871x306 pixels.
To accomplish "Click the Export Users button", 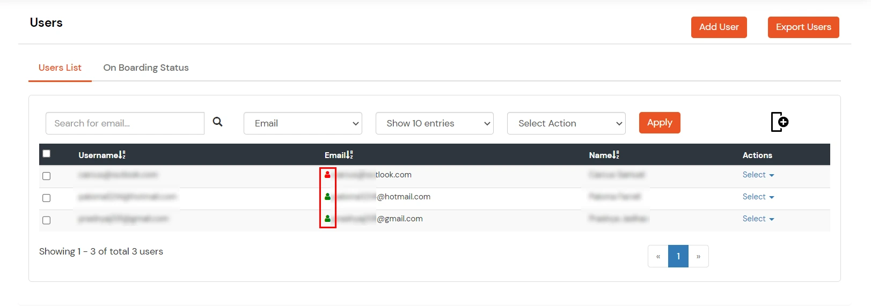I will pyautogui.click(x=803, y=27).
